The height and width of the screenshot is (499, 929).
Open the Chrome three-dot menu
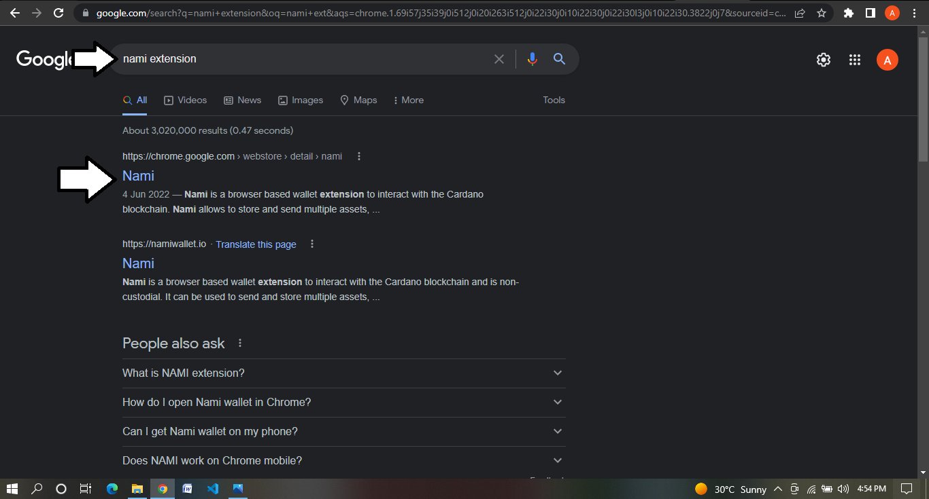(x=913, y=13)
